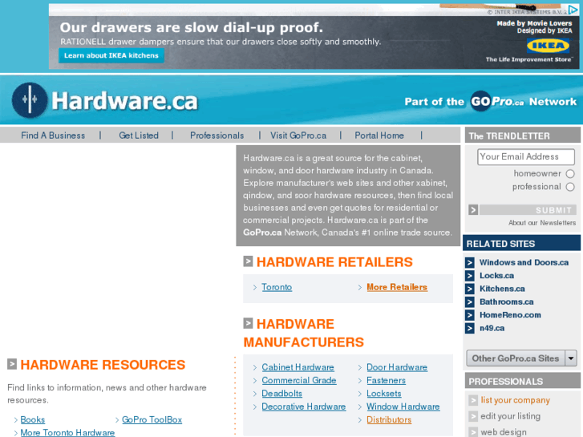Viewport: 583px width, 437px height.
Task: Open the Fasteners link
Action: click(x=386, y=380)
